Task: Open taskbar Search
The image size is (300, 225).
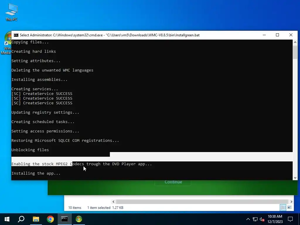Action: coord(21,219)
